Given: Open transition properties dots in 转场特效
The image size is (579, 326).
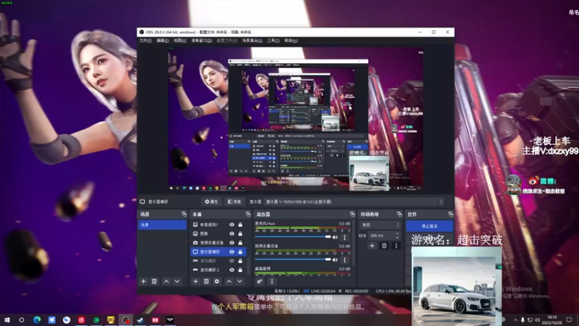Looking at the screenshot, I should point(396,246).
